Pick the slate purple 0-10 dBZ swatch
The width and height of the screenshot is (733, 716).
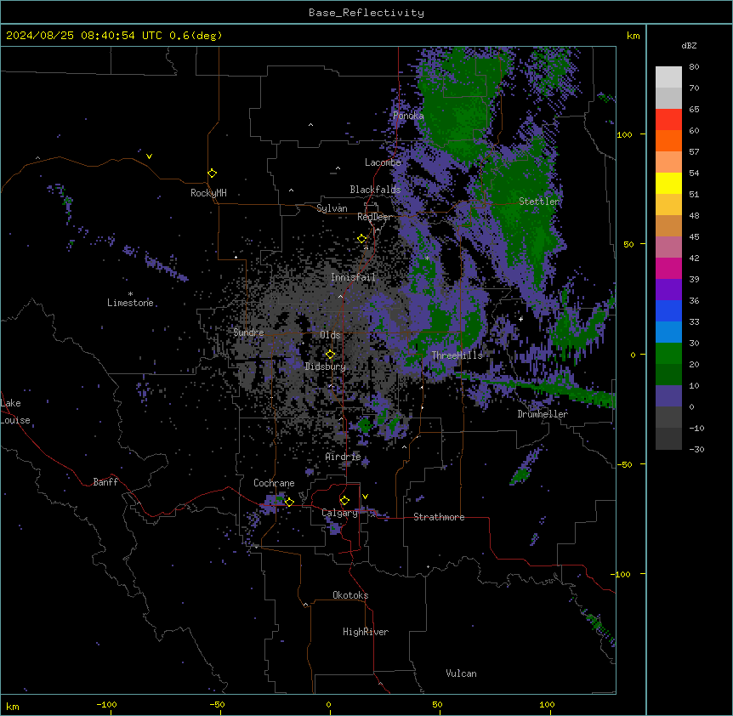pos(668,396)
